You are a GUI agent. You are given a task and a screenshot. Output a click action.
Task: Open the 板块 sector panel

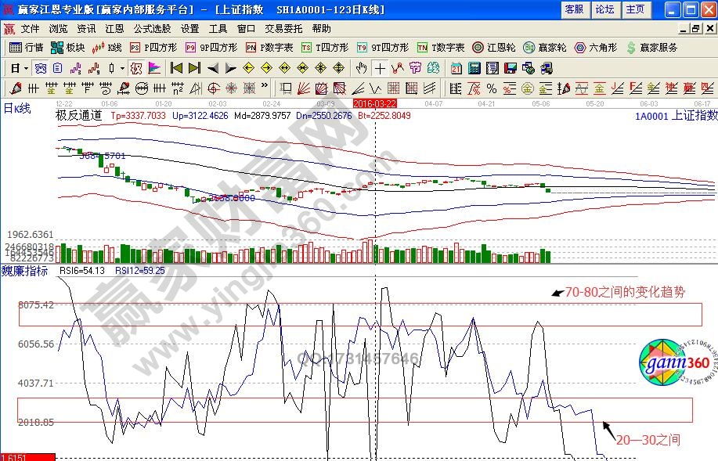click(x=68, y=48)
